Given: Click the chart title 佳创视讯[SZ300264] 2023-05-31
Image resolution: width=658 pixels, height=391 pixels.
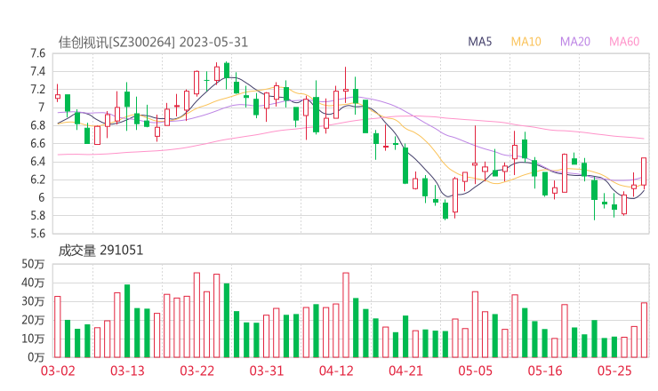Looking at the screenshot, I should 153,43.
